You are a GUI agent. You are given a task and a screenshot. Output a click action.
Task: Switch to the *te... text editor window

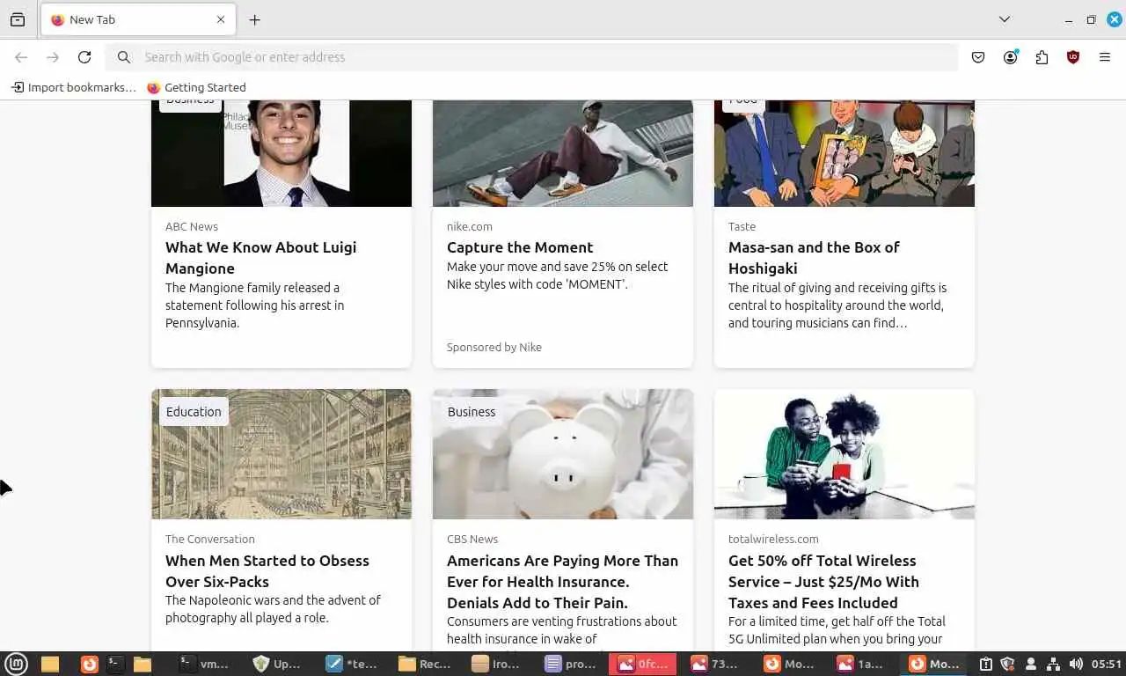(x=351, y=664)
